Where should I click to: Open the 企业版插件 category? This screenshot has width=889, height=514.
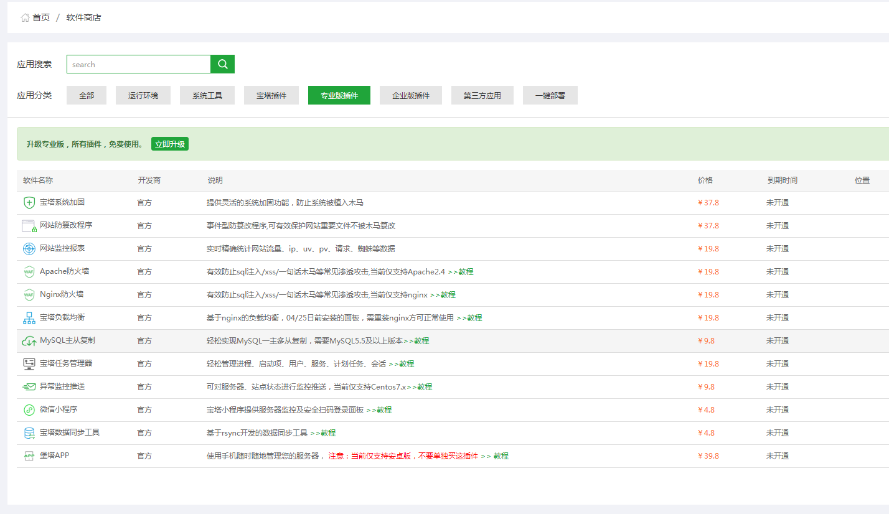coord(410,95)
